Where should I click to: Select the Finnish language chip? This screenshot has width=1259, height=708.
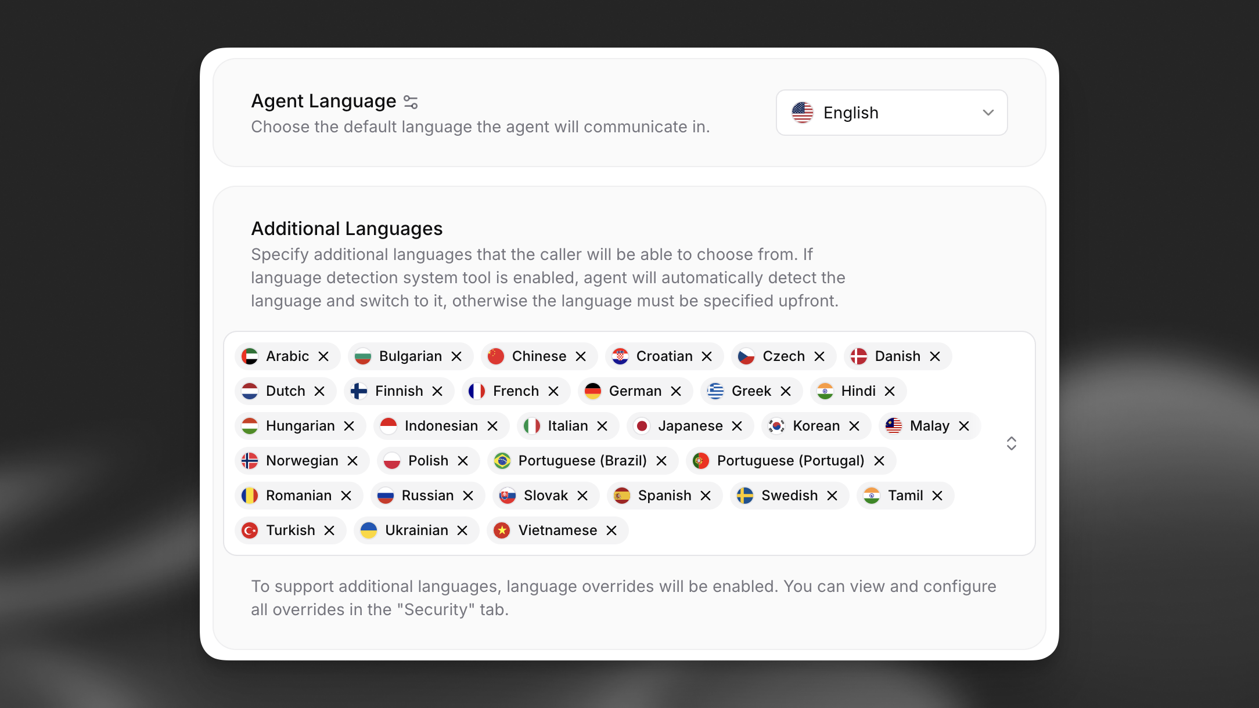(398, 391)
